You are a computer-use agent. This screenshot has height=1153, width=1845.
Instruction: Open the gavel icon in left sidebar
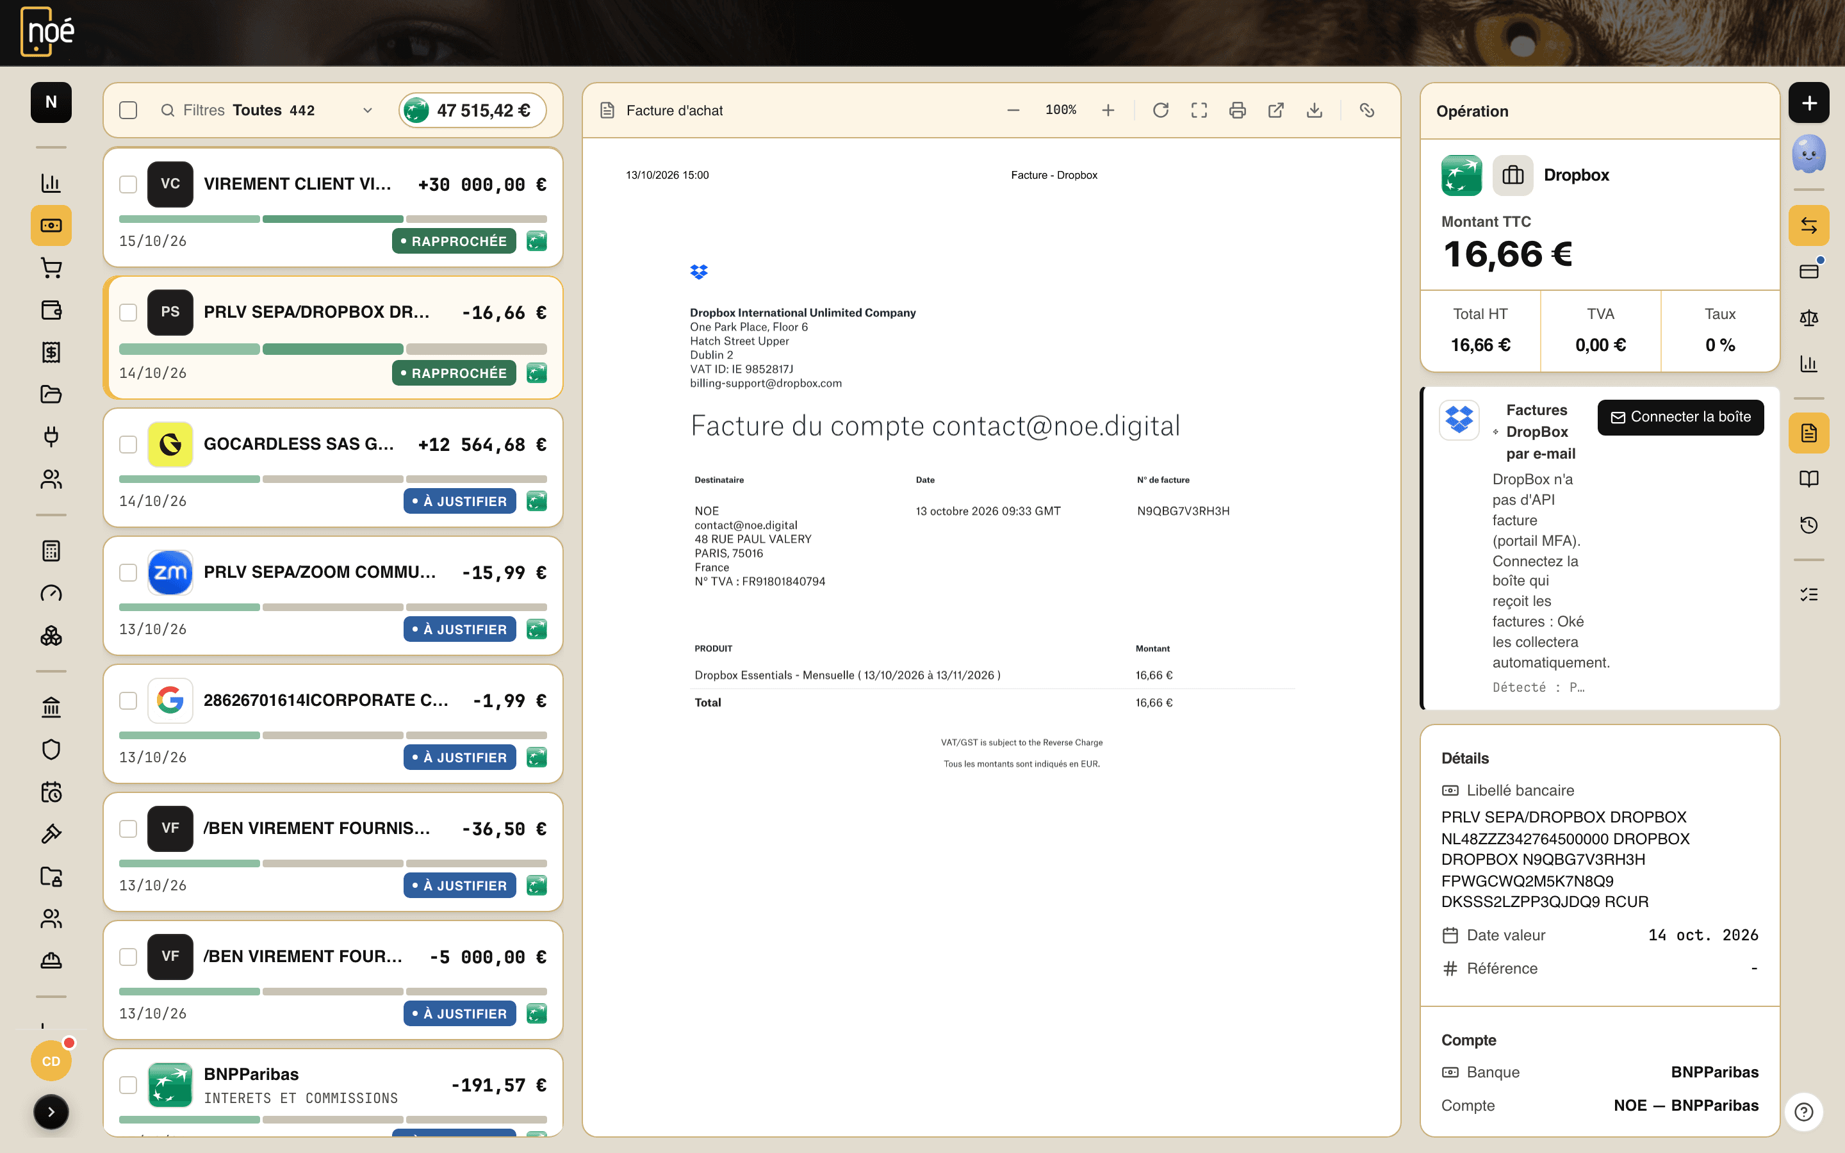(x=51, y=834)
